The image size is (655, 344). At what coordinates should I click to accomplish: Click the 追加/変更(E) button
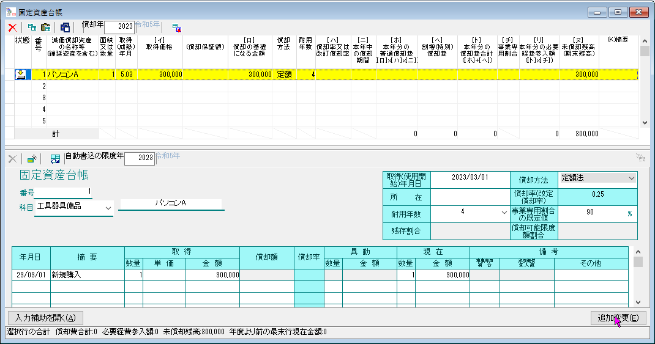(x=618, y=318)
